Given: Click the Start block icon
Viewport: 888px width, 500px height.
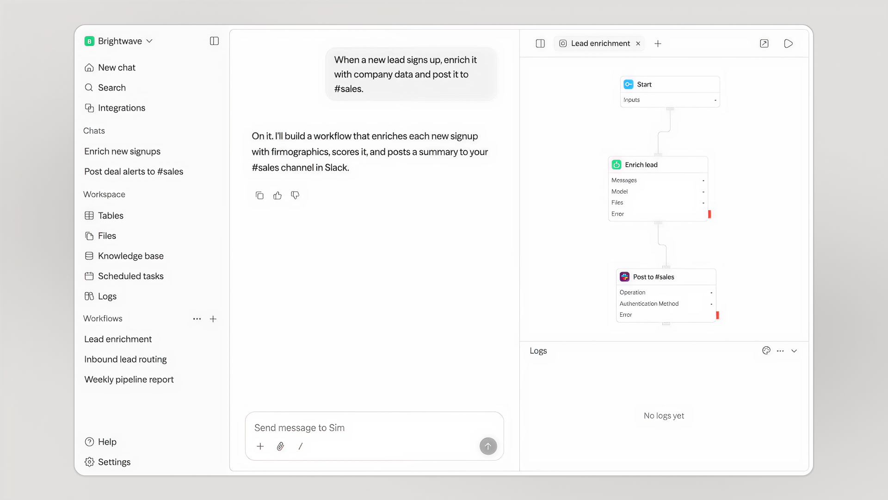Looking at the screenshot, I should [629, 84].
